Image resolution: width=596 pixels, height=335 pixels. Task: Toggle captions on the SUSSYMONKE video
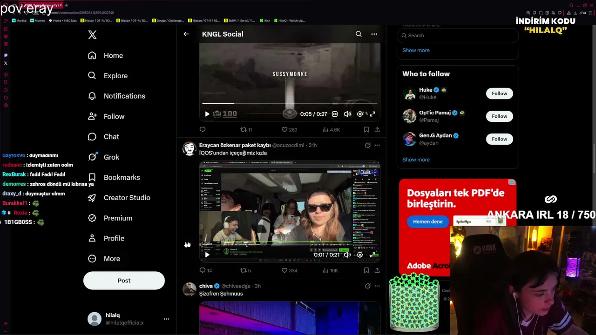click(335, 114)
